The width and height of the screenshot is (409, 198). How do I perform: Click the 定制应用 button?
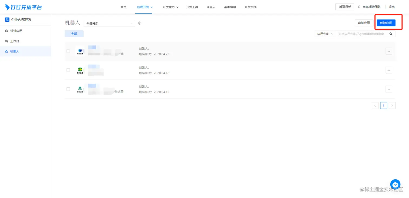tap(364, 23)
